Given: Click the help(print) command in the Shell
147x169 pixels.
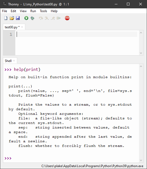Looking at the screenshot, I should (27, 70).
